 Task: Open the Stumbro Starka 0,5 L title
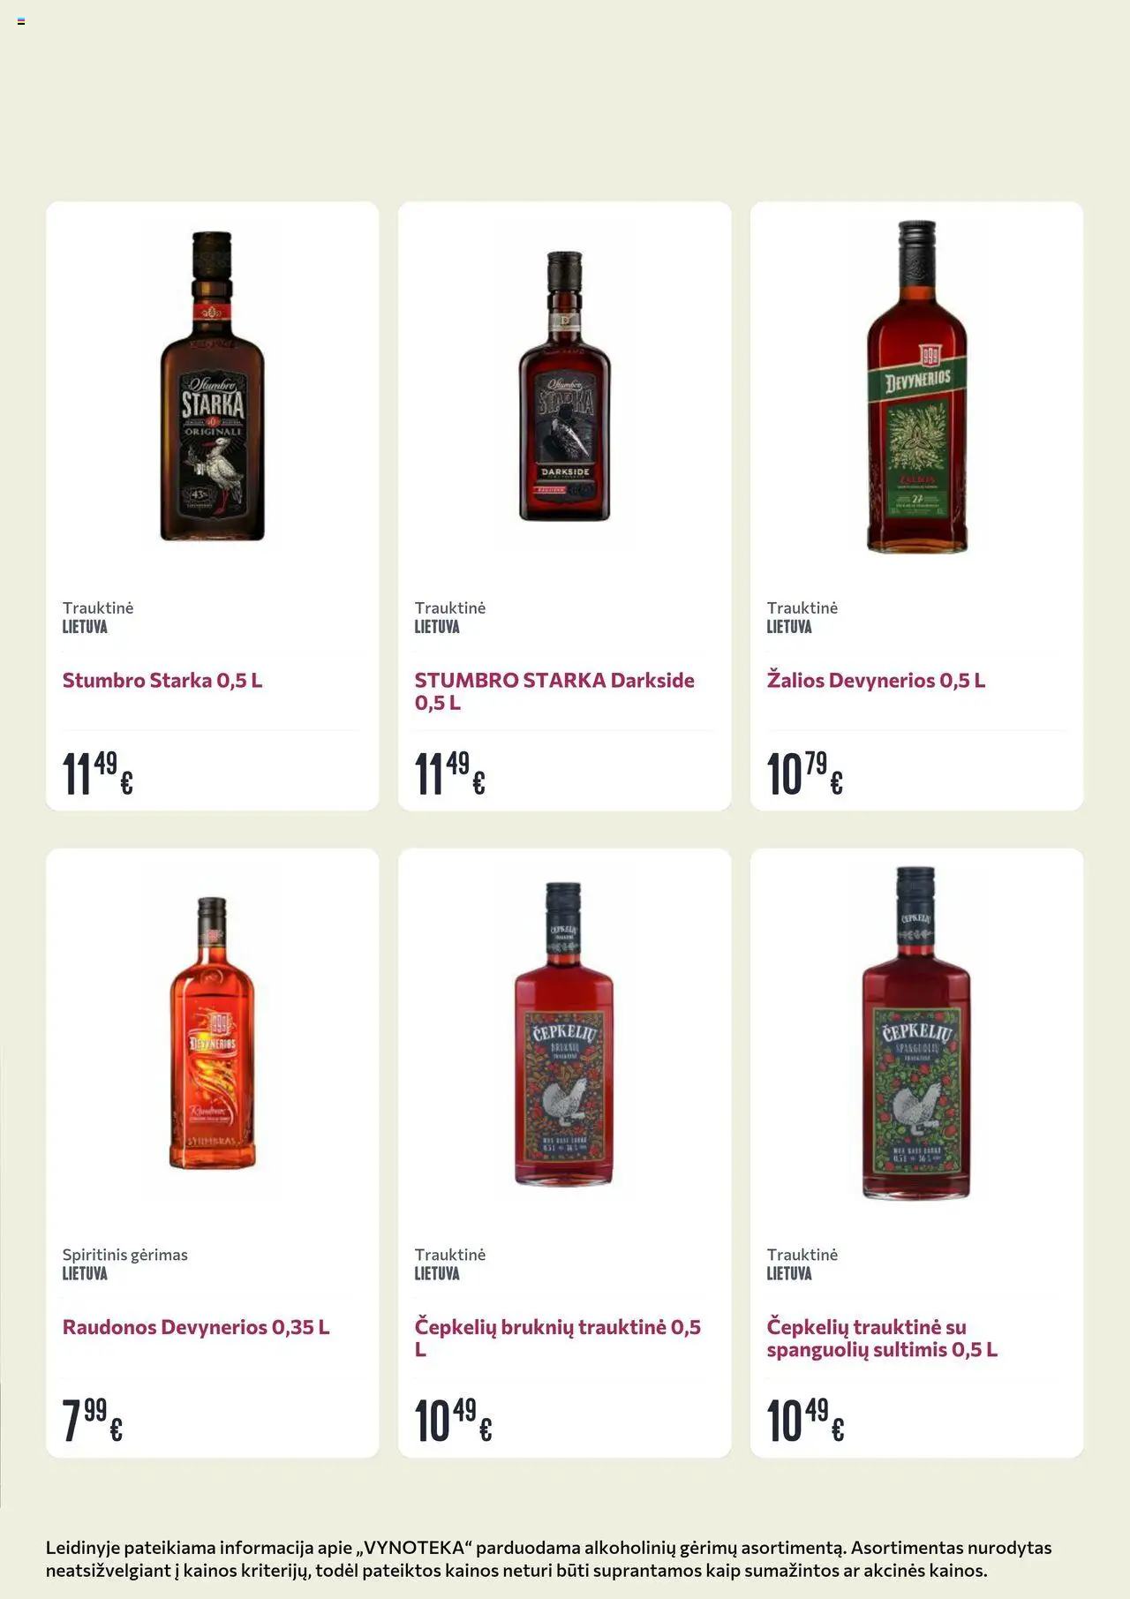click(162, 680)
